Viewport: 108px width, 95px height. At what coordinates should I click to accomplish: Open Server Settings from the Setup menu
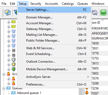point(54,10)
